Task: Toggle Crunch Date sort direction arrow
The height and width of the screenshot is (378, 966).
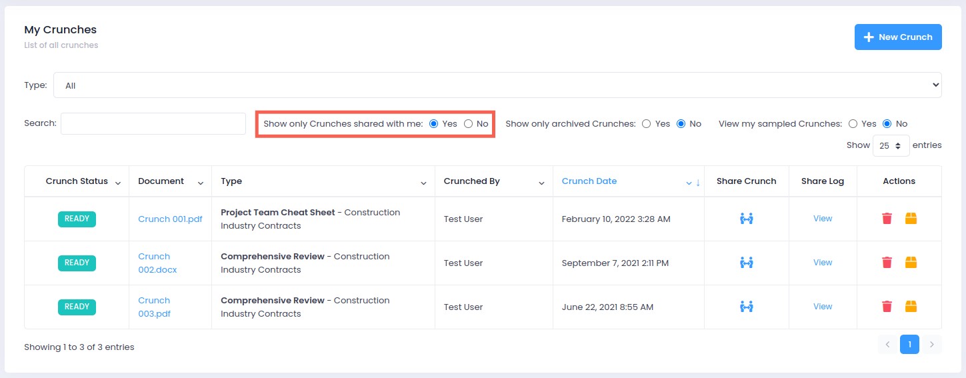Action: pos(698,183)
